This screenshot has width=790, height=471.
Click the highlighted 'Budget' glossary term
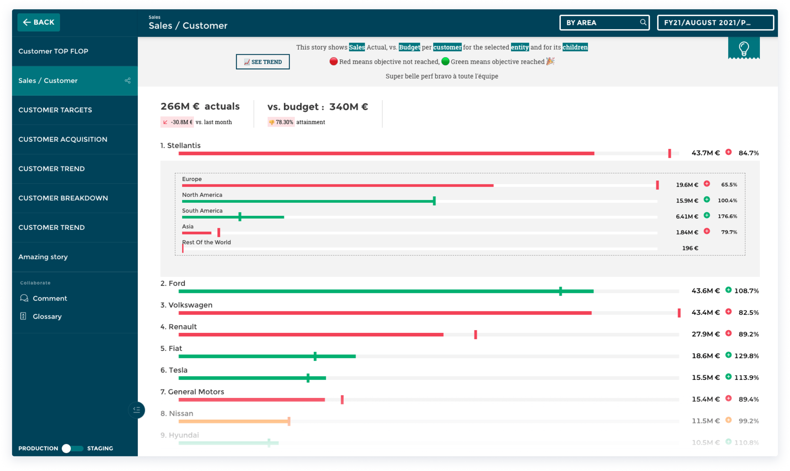409,47
